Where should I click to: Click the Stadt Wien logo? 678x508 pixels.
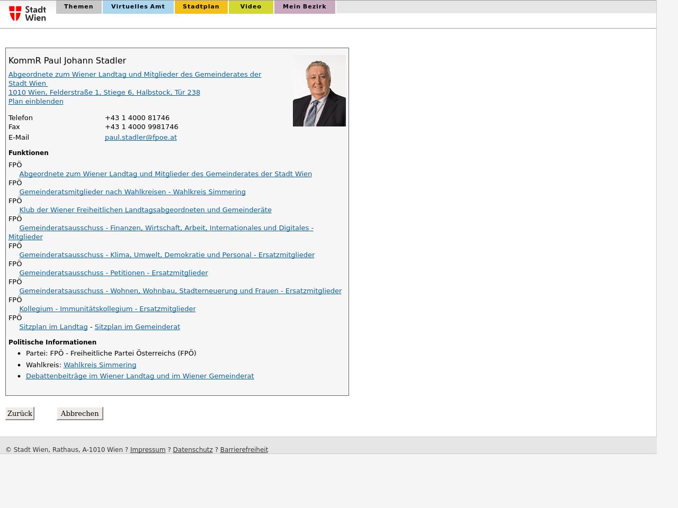[28, 13]
